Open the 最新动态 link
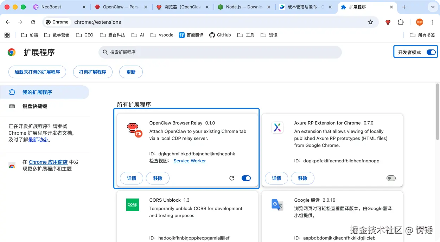This screenshot has width=440, height=242. [38, 140]
